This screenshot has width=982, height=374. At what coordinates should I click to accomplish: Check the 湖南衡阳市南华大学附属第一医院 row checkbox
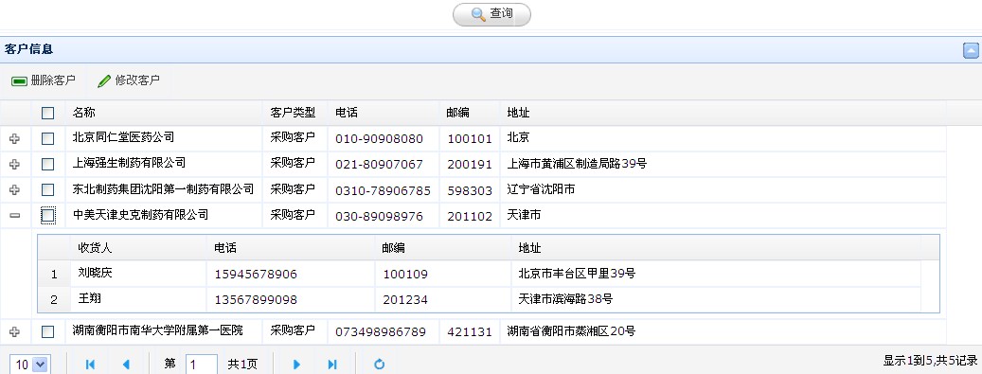pos(47,332)
